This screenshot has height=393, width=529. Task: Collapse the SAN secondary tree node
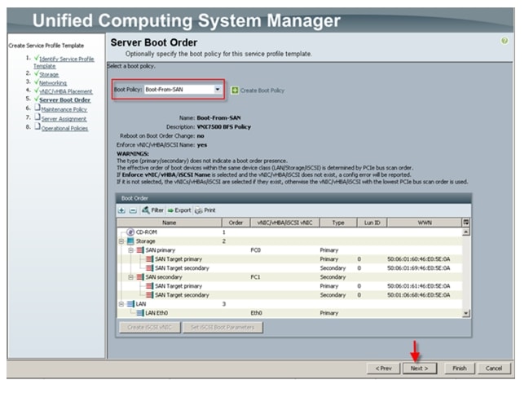[130, 277]
